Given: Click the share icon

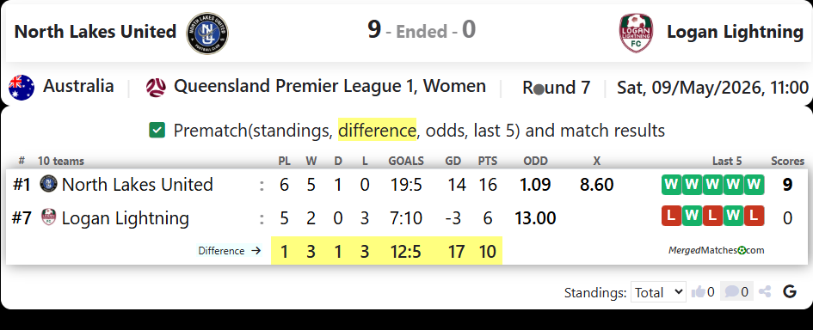Looking at the screenshot, I should [764, 291].
